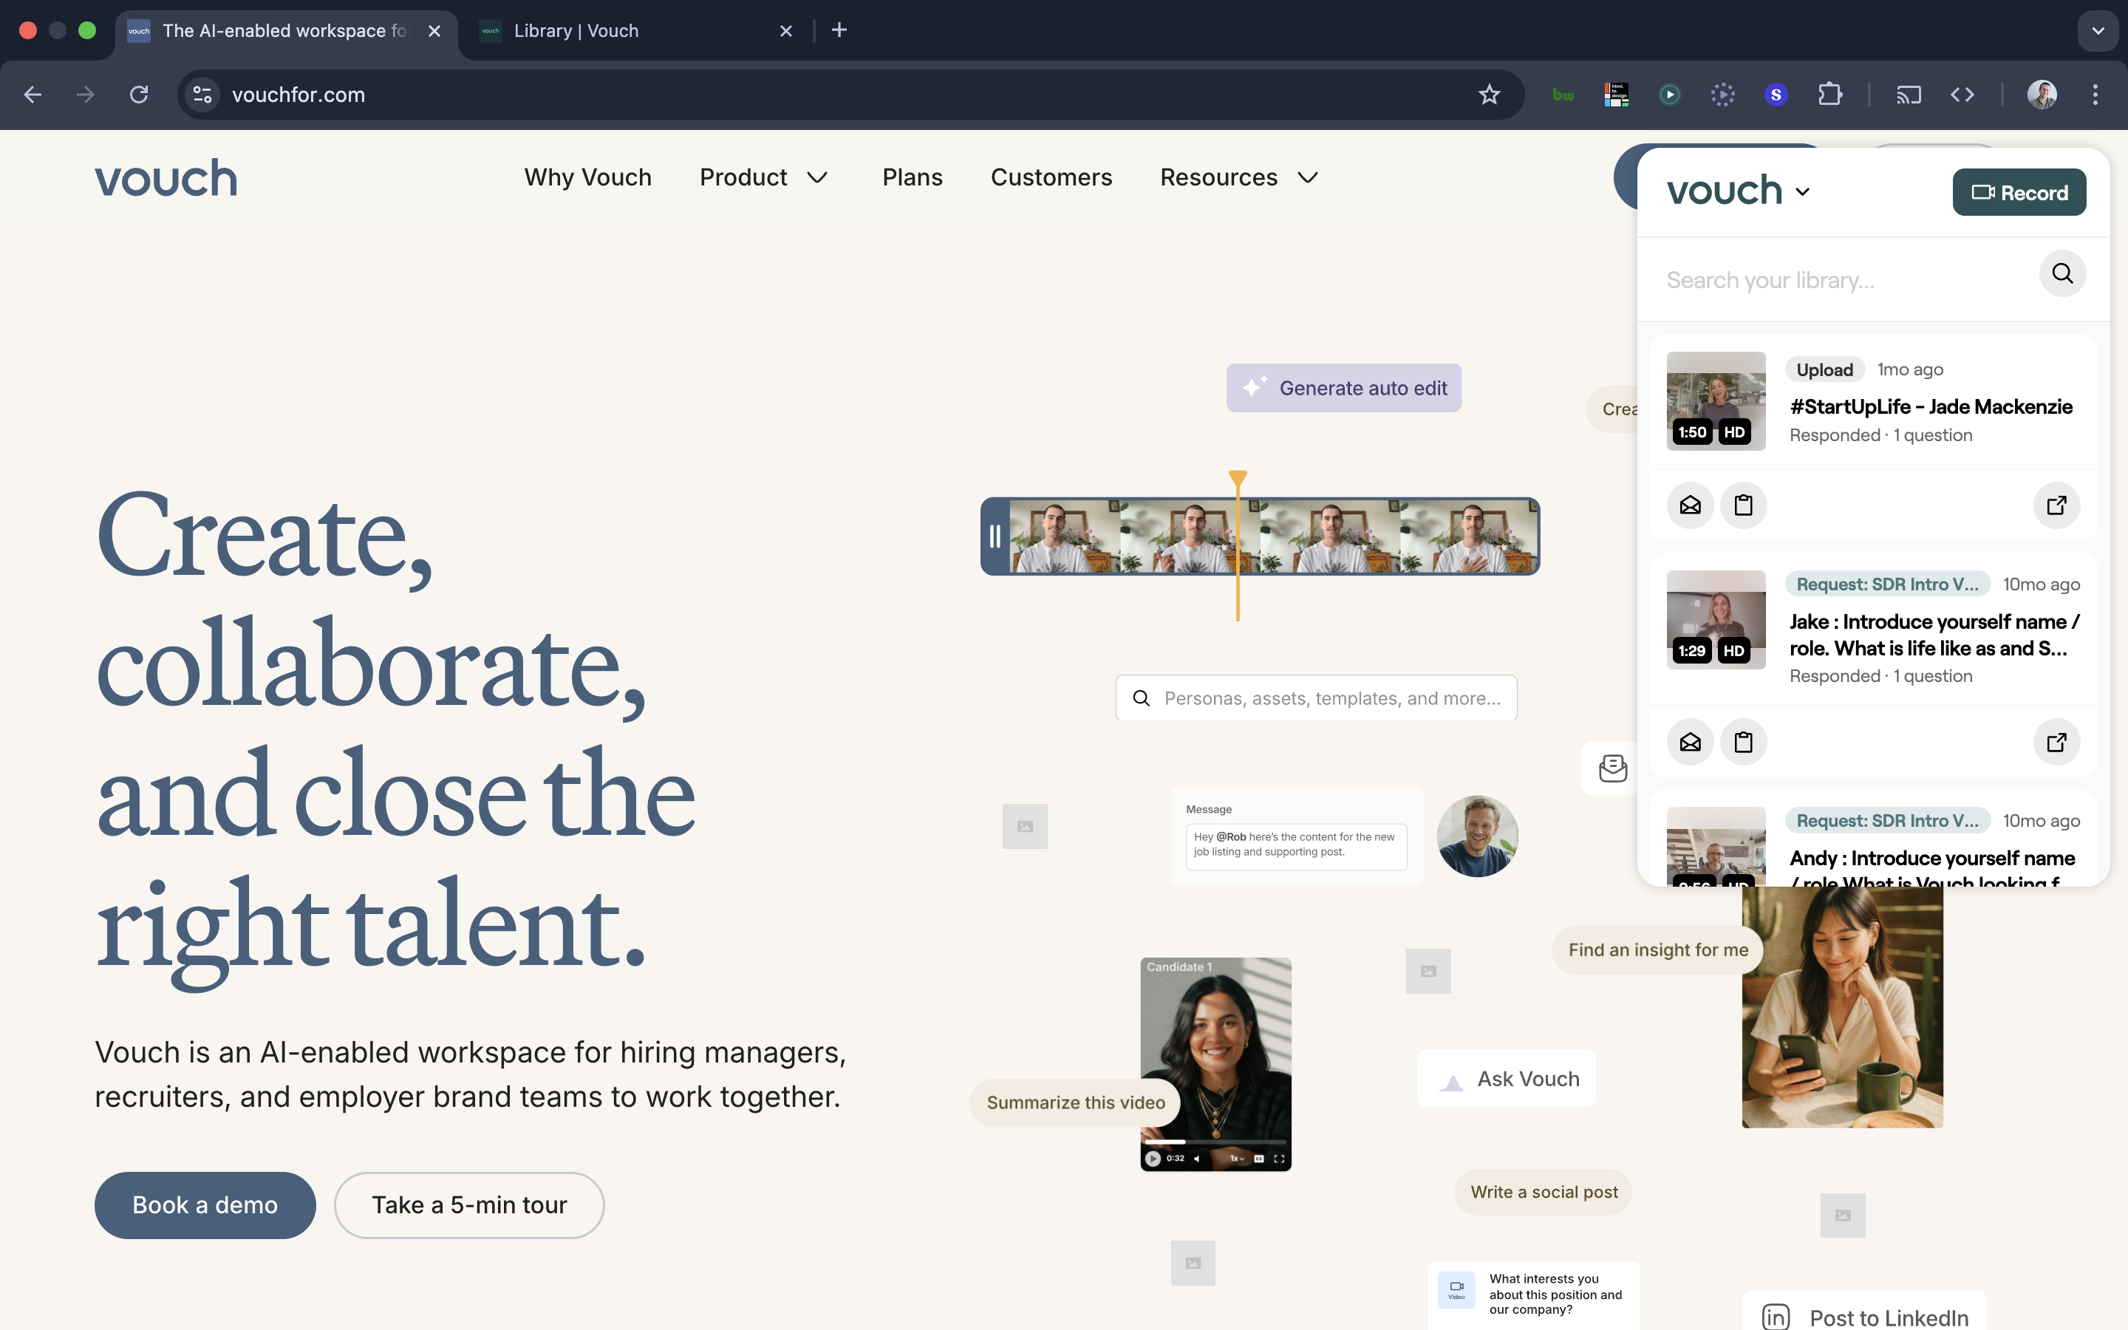
Task: Click Generate auto edit button
Action: (1343, 388)
